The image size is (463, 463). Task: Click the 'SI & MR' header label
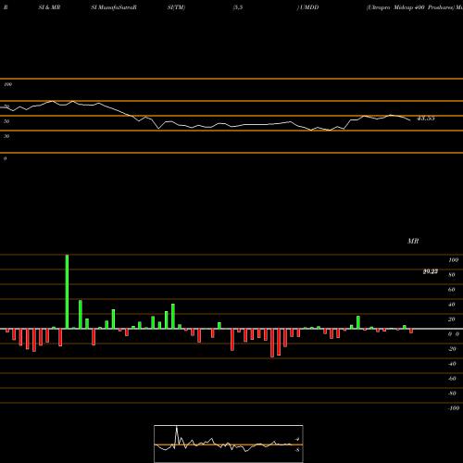click(49, 7)
